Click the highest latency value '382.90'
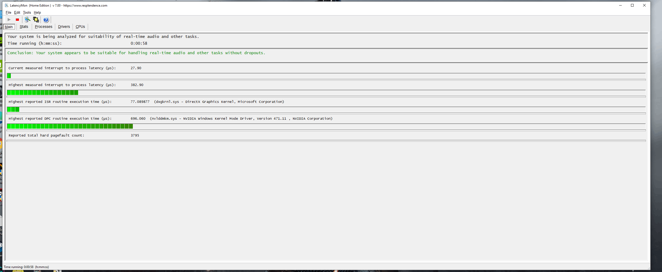662x272 pixels. tap(137, 85)
